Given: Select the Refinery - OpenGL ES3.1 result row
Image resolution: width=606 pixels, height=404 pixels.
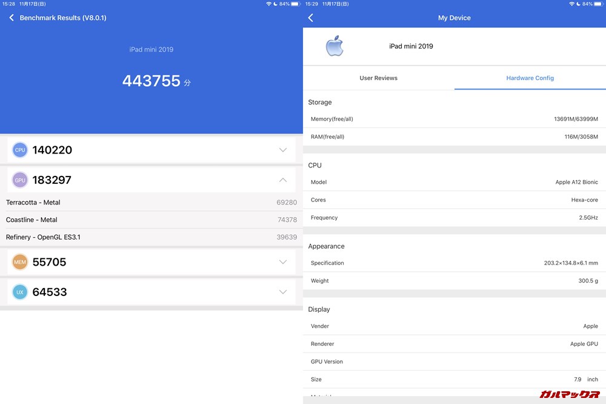Looking at the screenshot, I should (x=151, y=237).
